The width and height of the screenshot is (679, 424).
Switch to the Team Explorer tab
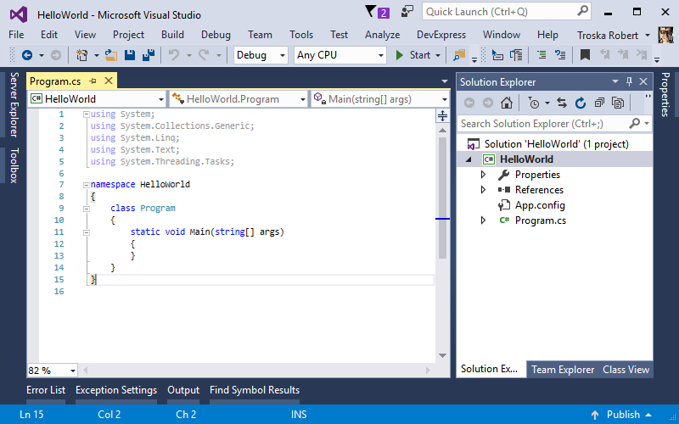[x=563, y=370]
